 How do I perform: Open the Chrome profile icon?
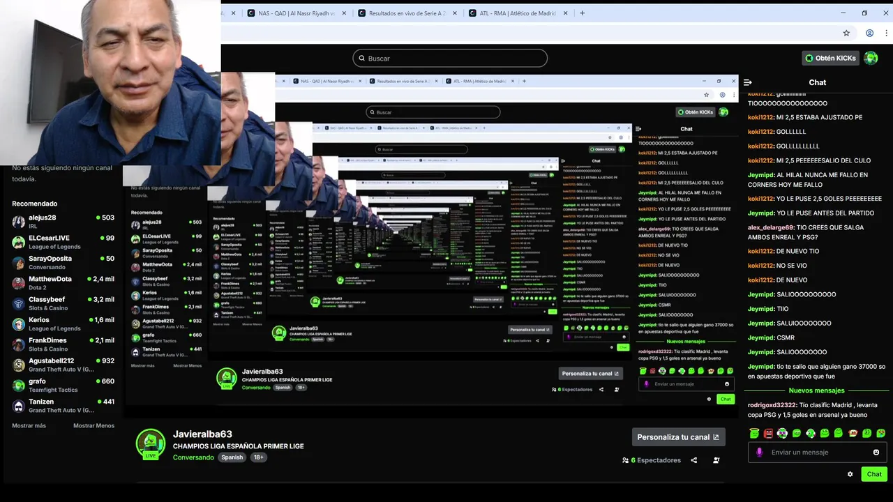click(869, 33)
